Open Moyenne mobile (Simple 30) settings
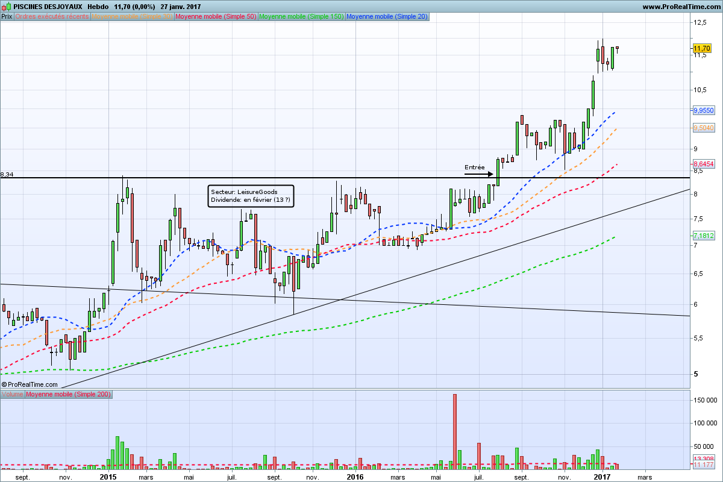Viewport: 723px width, 482px height. point(133,16)
